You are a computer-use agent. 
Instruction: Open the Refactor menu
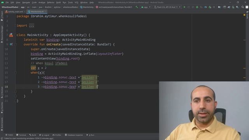pyautogui.click(x=51, y=3)
